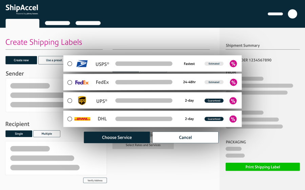Click the Shipment Summary heading

[243, 46]
